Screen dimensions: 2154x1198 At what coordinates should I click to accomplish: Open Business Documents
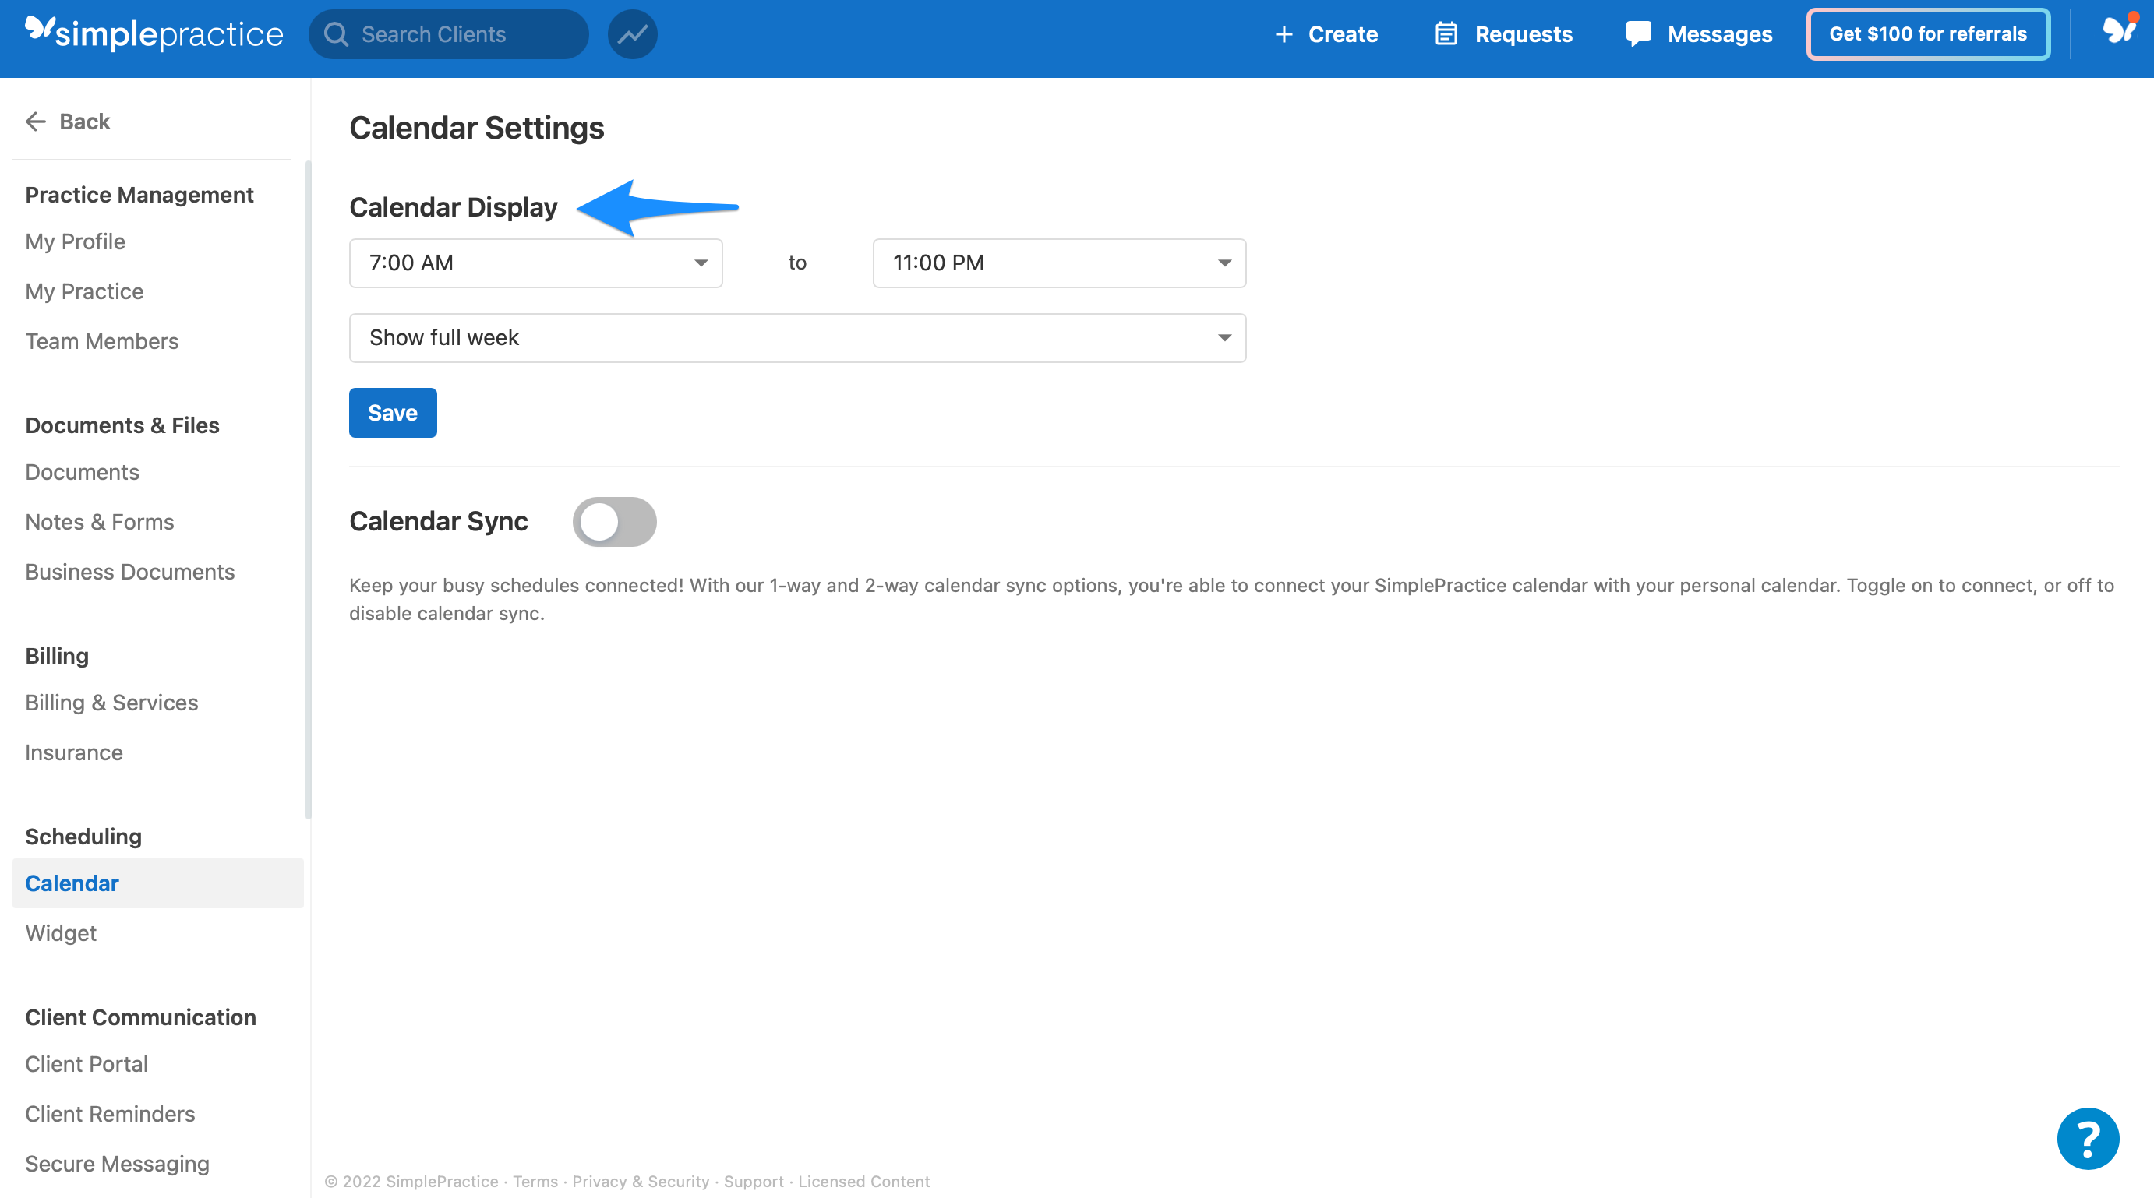[x=129, y=572]
